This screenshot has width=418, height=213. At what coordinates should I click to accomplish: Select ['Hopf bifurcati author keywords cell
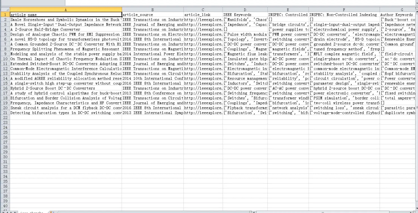click(x=398, y=74)
